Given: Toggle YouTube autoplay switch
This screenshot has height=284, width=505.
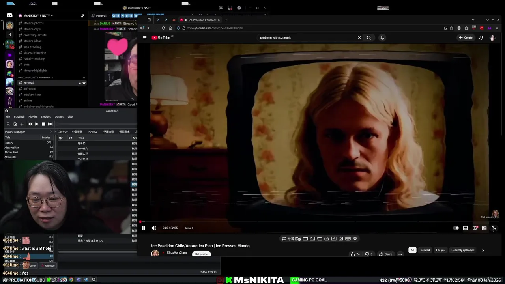Looking at the screenshot, I should (456, 228).
